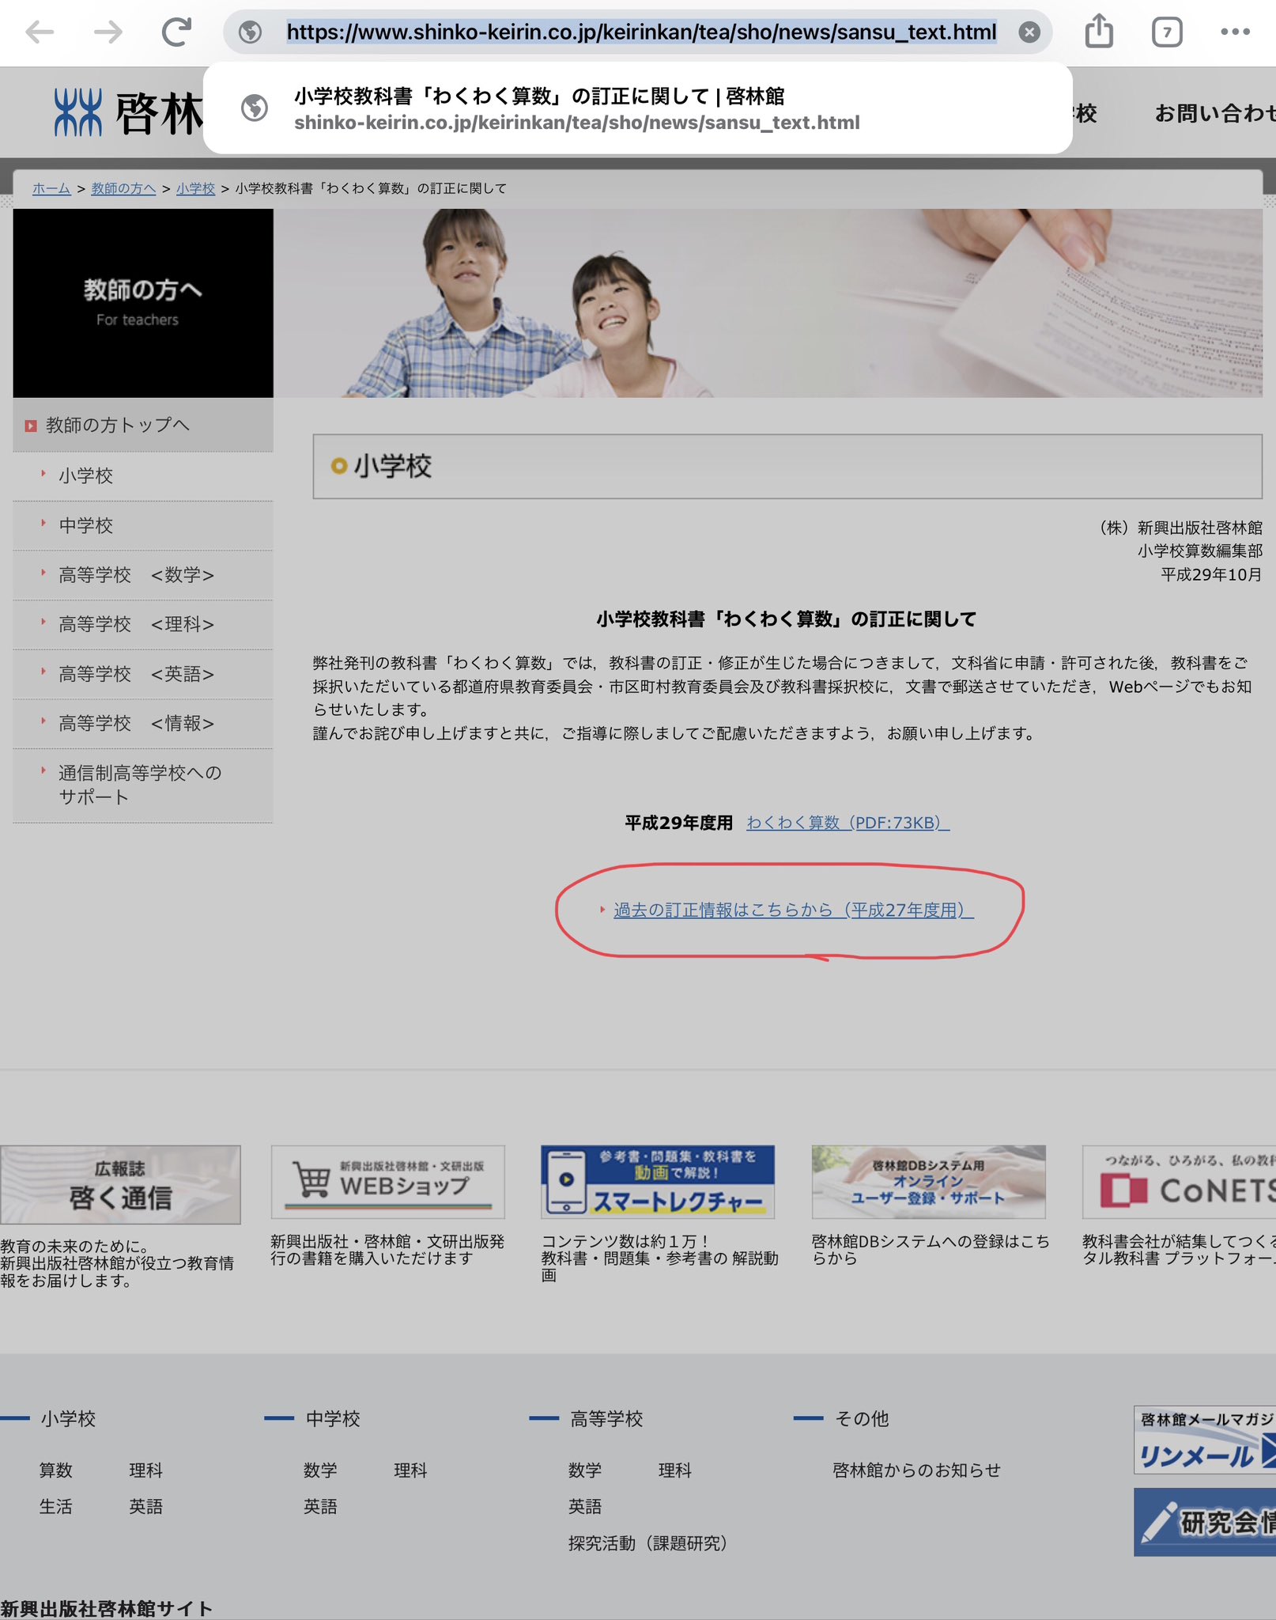Open footer 中学校 数学 link

pyautogui.click(x=320, y=1470)
